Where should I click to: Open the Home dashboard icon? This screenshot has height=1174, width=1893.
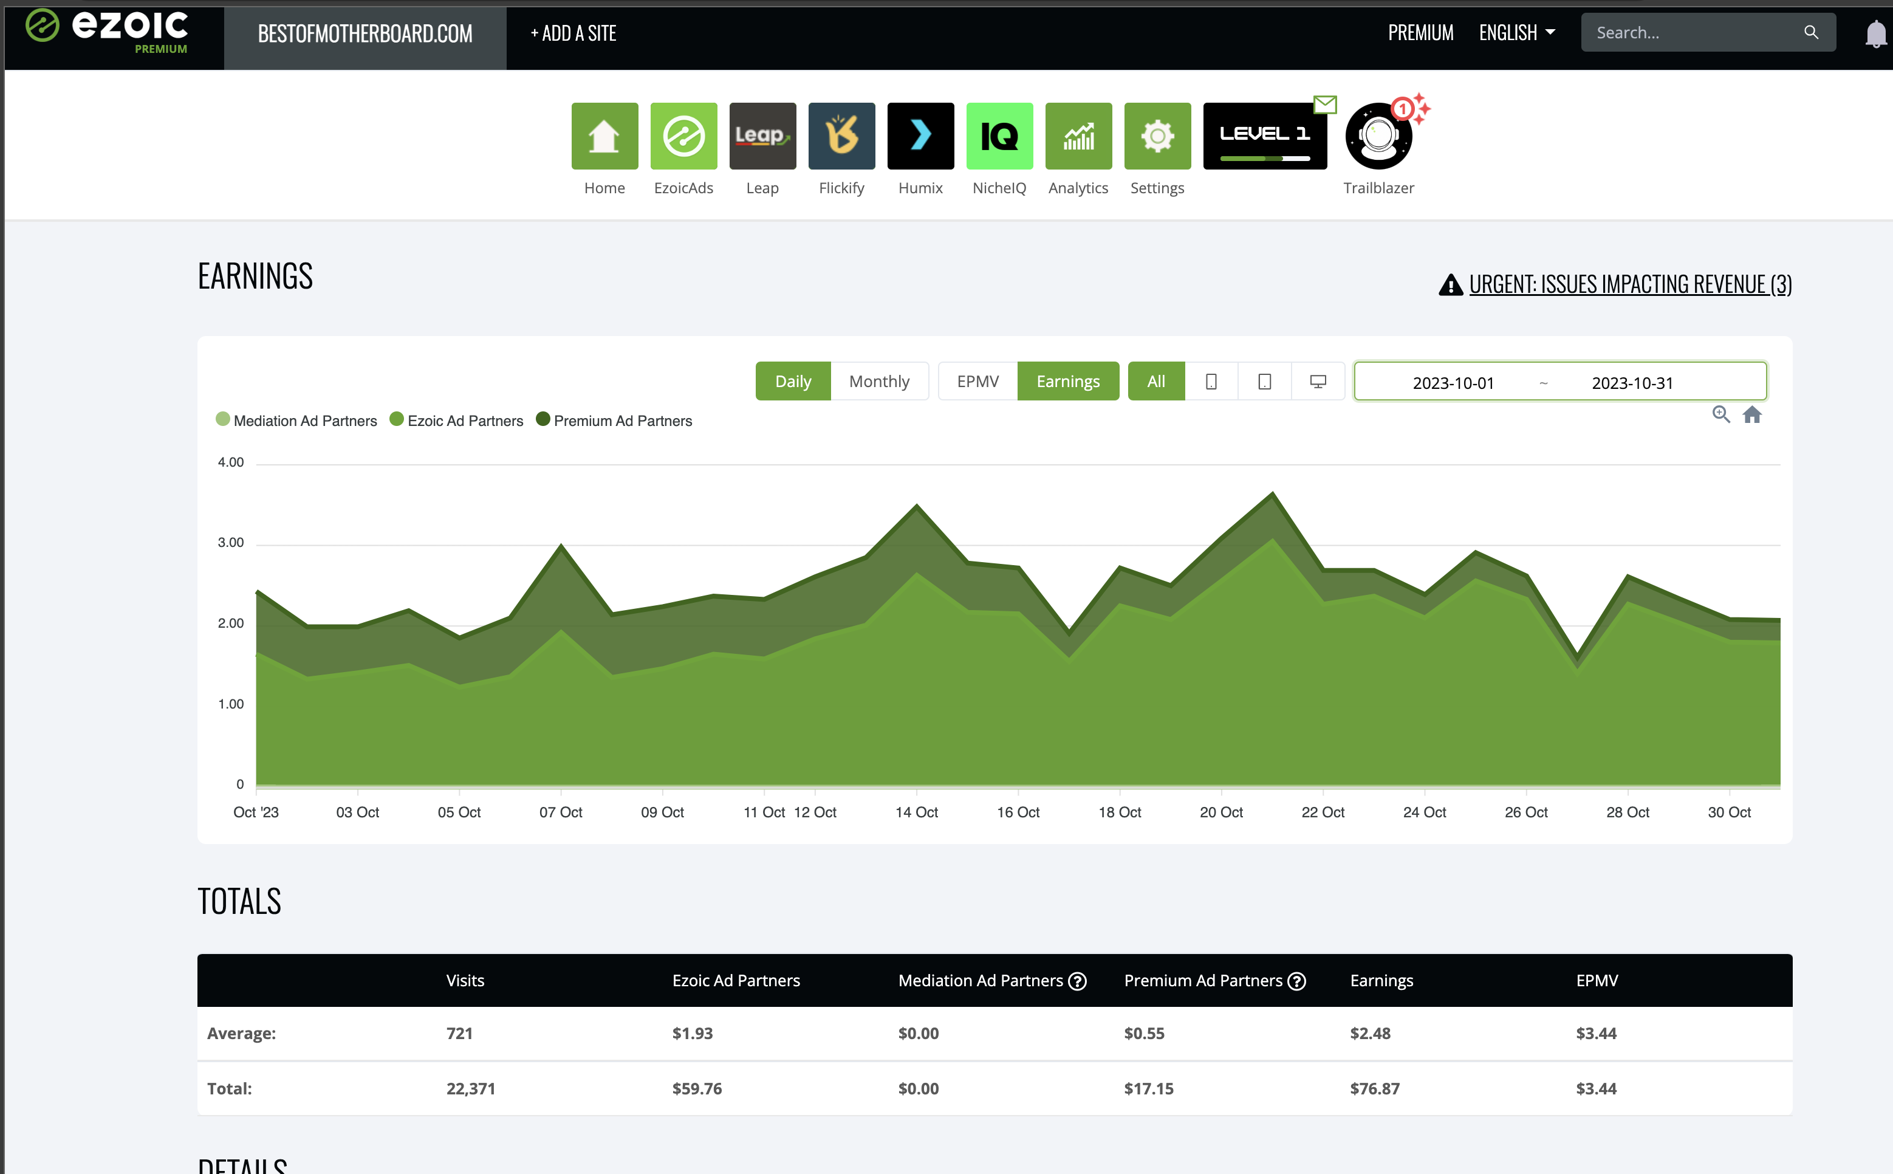point(604,136)
